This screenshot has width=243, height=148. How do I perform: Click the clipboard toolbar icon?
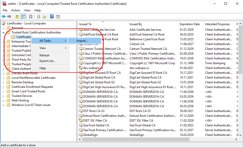[x=31, y=17]
